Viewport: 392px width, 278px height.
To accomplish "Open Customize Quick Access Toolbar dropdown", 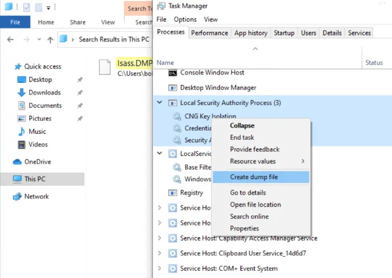I will click(x=49, y=8).
